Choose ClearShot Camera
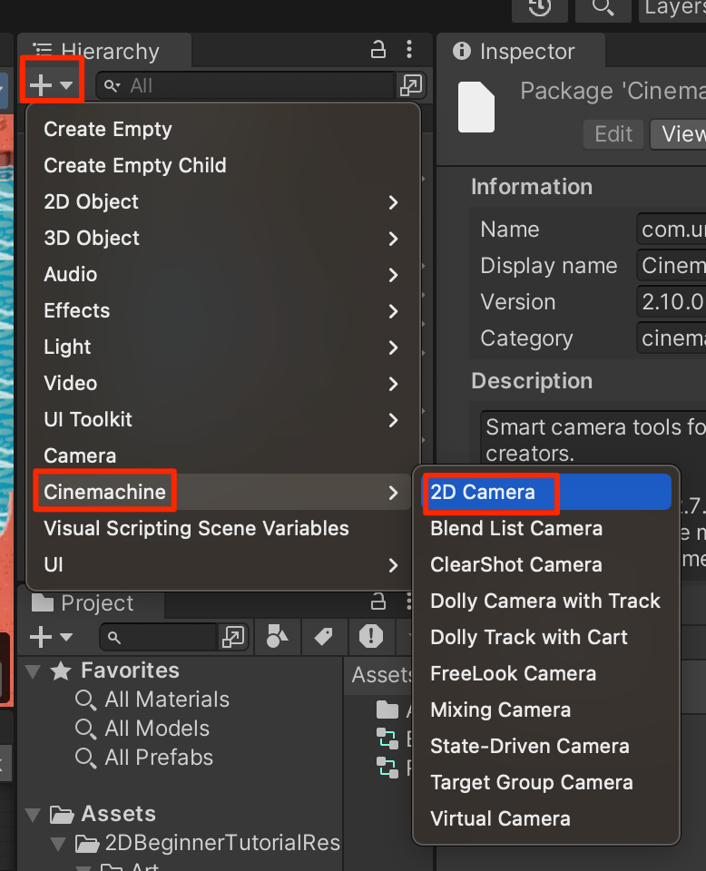706x871 pixels. (x=546, y=564)
